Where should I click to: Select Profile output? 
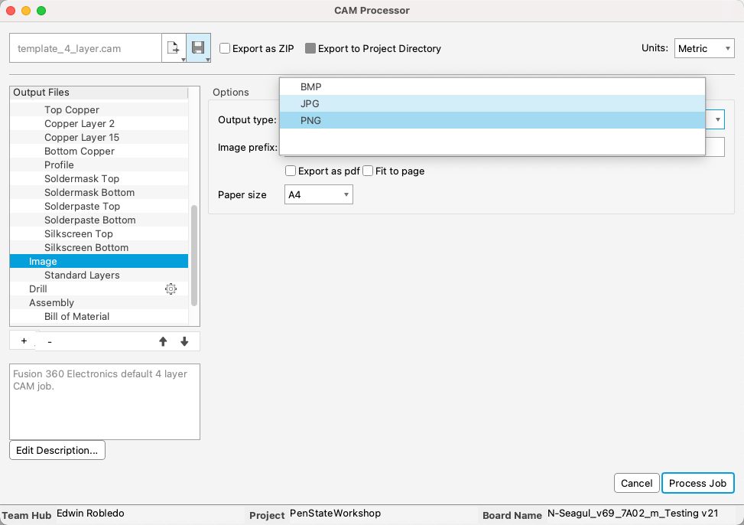[x=99, y=165]
